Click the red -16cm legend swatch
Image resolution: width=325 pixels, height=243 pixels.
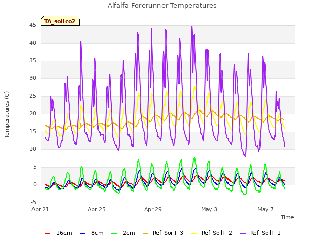(47, 234)
